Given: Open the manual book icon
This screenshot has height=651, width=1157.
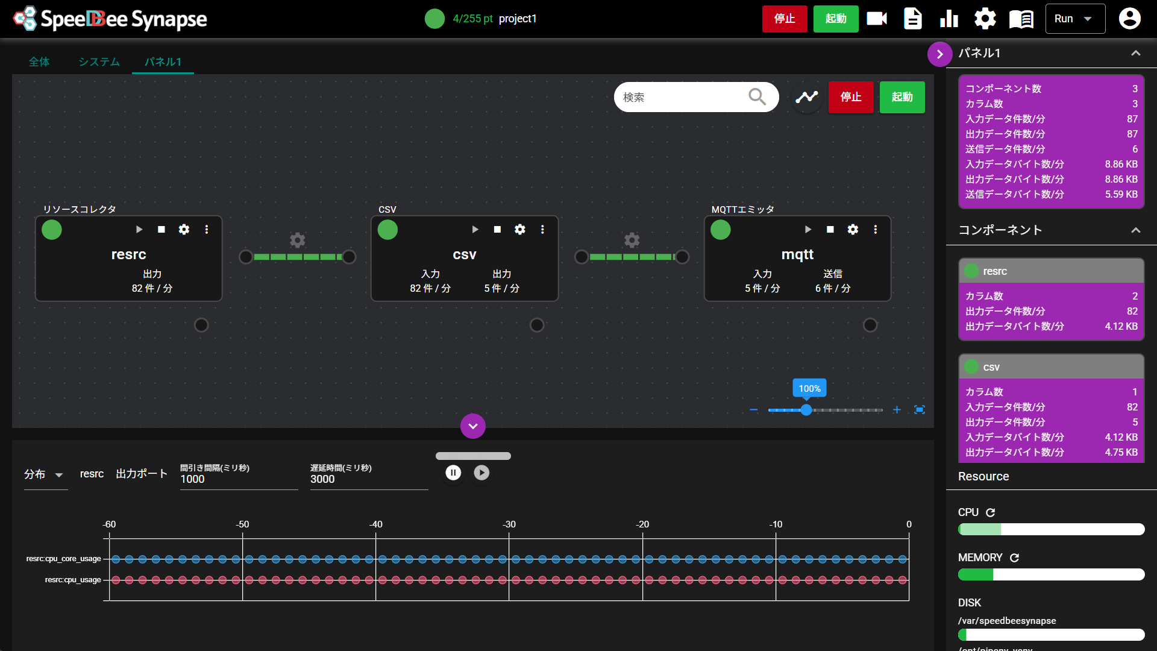Looking at the screenshot, I should coord(1021,19).
